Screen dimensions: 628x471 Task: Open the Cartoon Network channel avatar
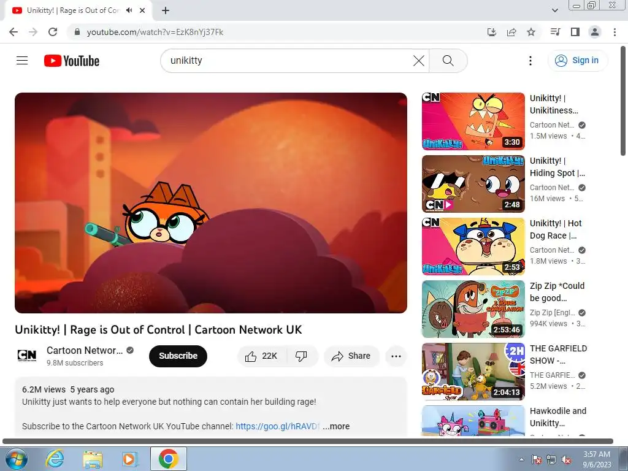(x=27, y=356)
